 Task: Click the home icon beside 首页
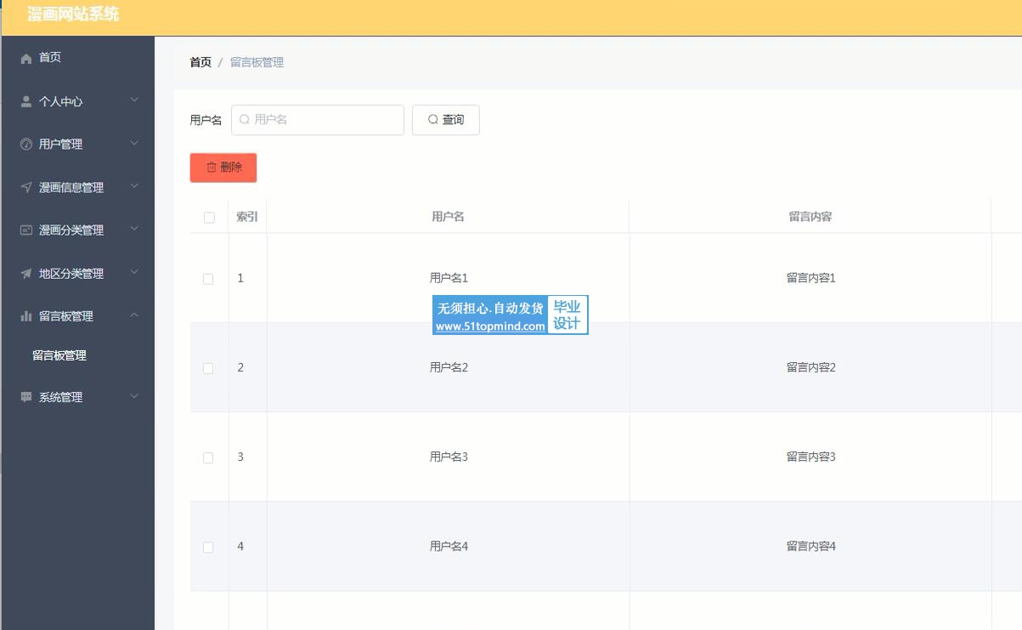[x=25, y=58]
